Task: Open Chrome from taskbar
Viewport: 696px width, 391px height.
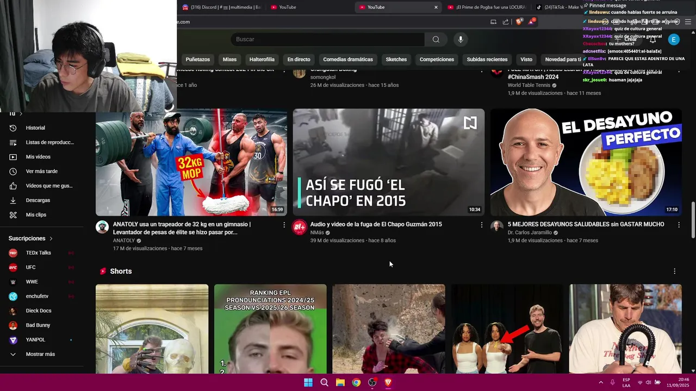Action: [x=356, y=382]
